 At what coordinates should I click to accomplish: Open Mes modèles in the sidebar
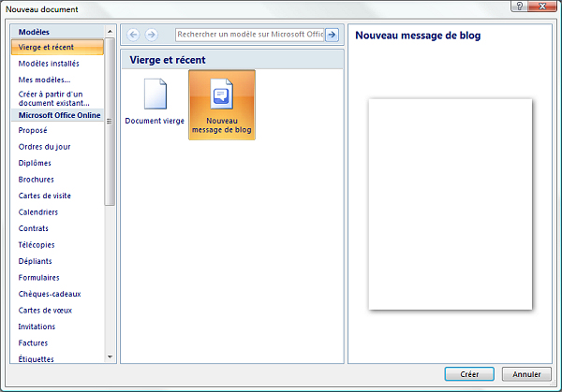pos(44,80)
